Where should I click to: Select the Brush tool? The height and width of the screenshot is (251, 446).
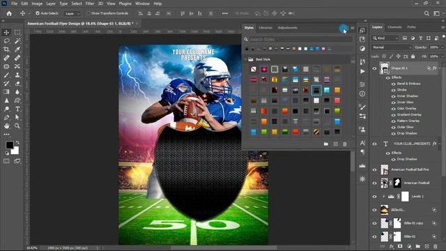coord(6,75)
